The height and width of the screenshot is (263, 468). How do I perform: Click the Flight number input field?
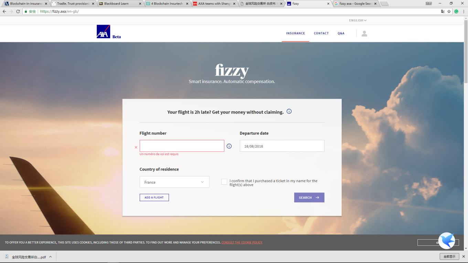pos(182,146)
